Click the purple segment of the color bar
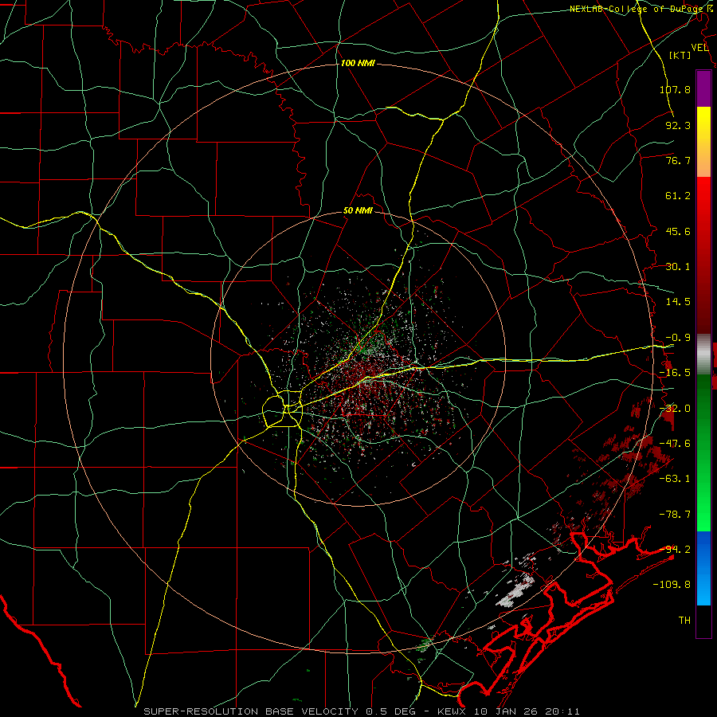 tap(703, 88)
